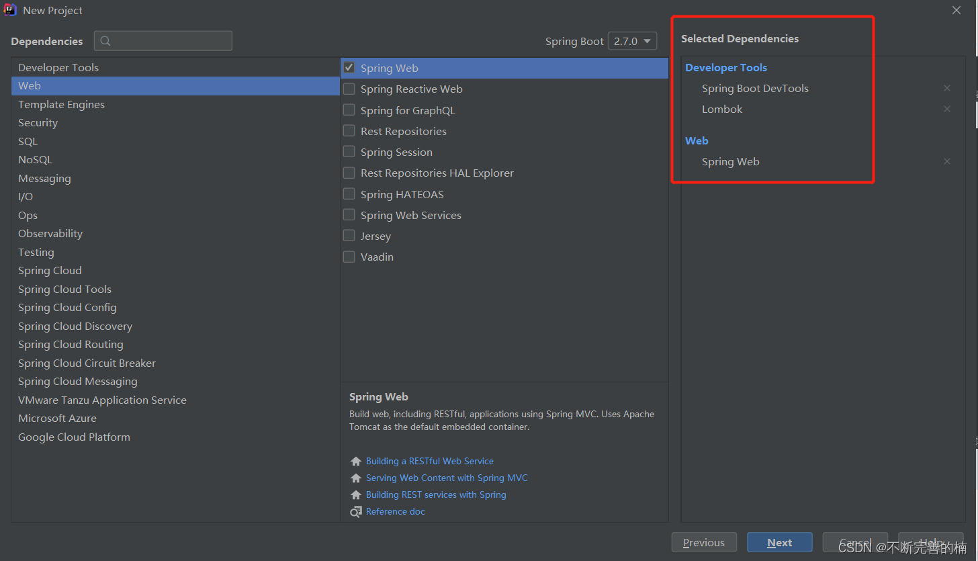Remove Lombok from selected dependencies
Viewport: 978px width, 561px height.
point(947,109)
